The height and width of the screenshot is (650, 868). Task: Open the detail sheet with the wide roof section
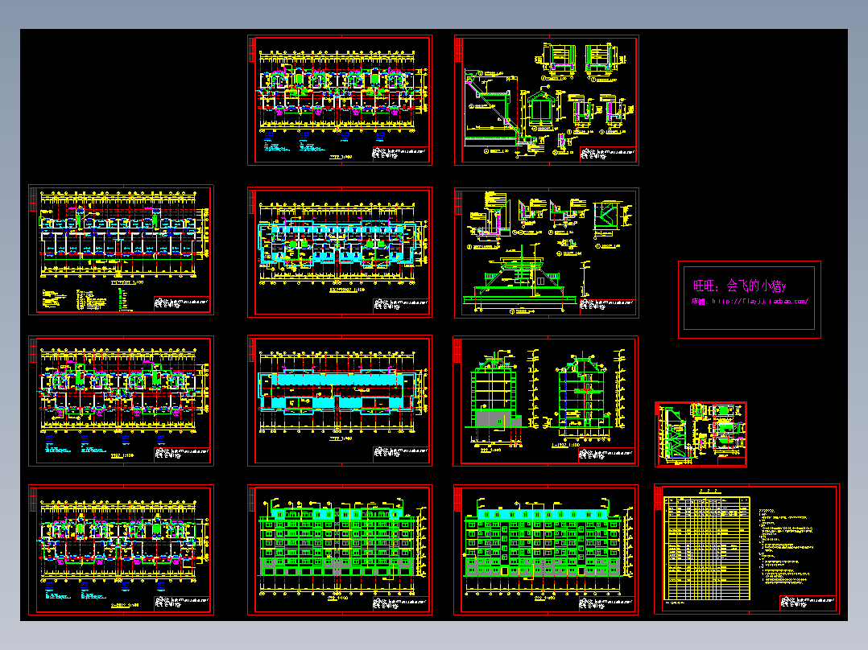point(547,253)
